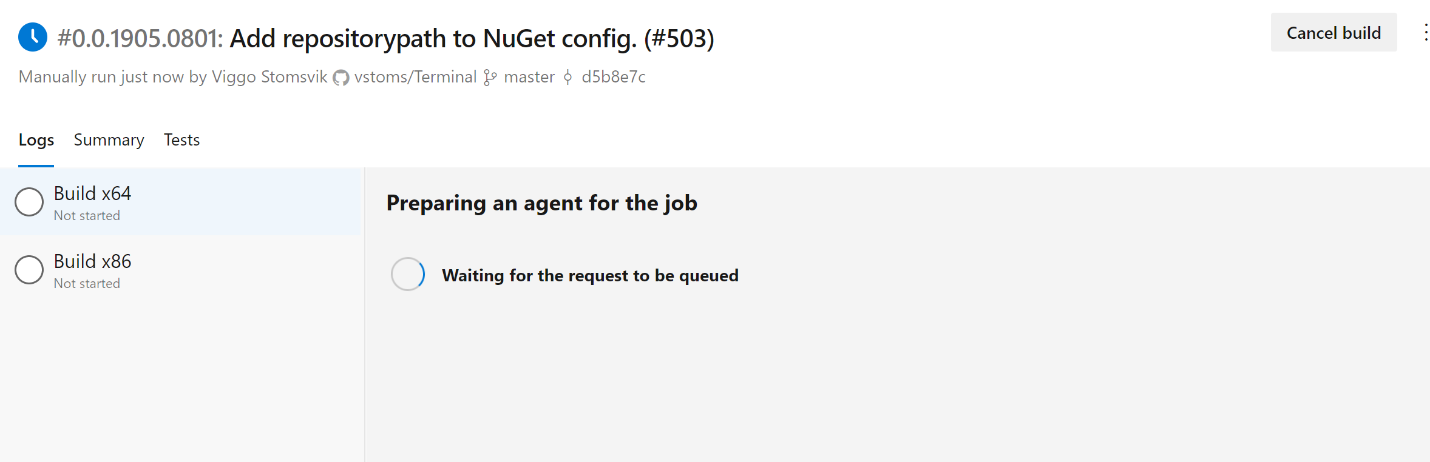The width and height of the screenshot is (1430, 462).
Task: Select the Build x64 job
Action: (x=181, y=201)
